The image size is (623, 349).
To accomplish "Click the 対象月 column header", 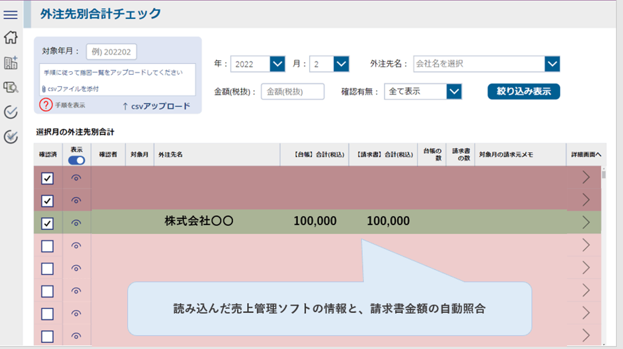I will [x=140, y=155].
